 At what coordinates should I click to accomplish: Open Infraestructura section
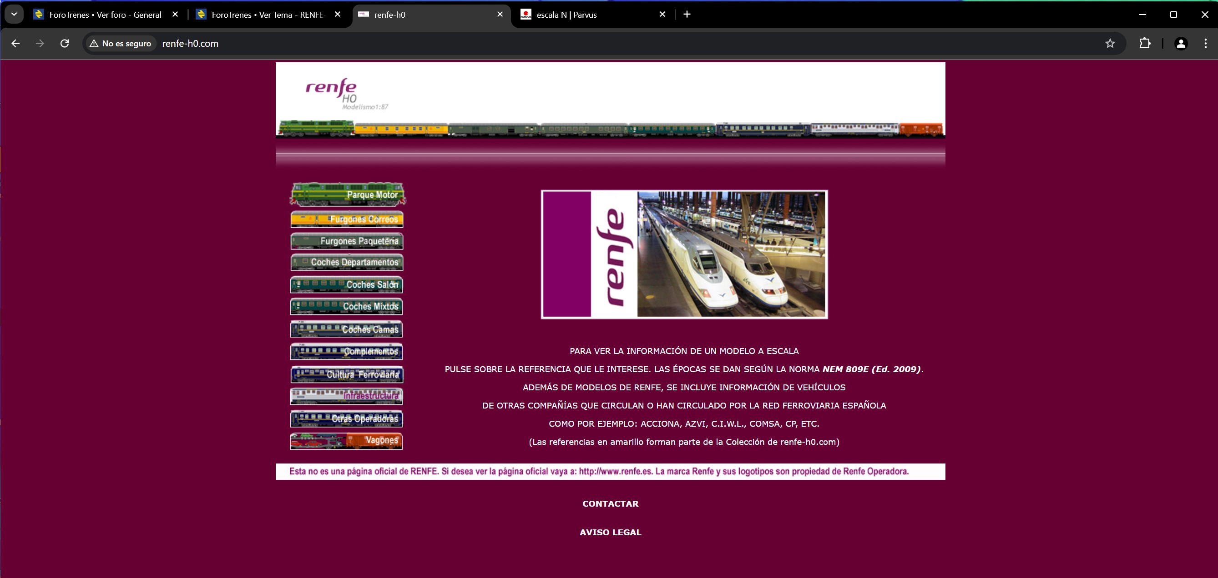pos(346,396)
